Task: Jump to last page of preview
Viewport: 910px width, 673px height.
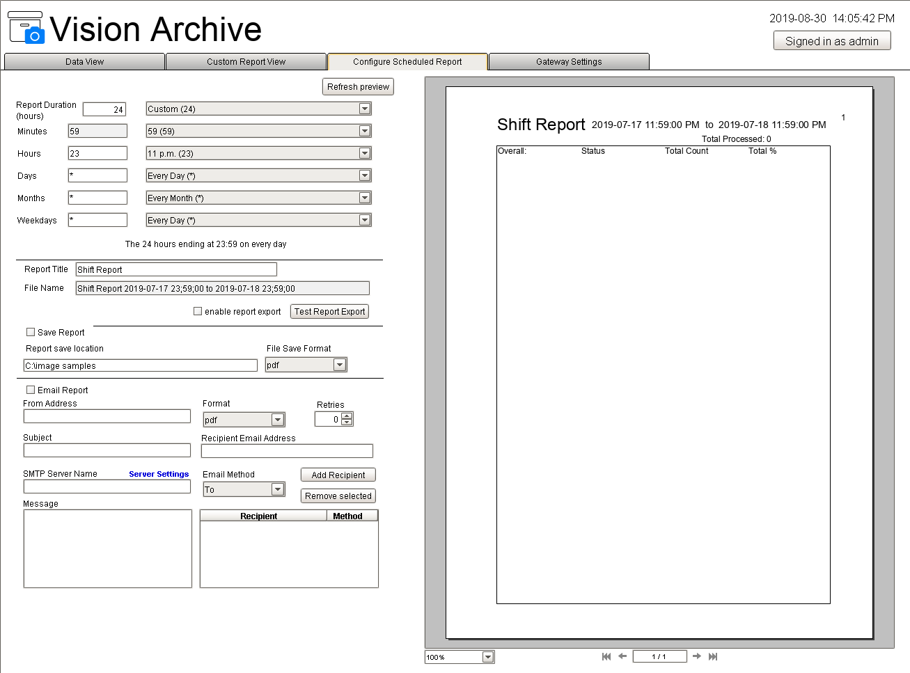Action: click(713, 656)
